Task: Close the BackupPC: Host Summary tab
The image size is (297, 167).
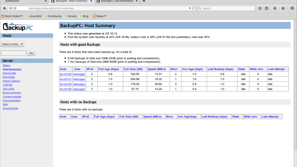Action: coord(91,1)
